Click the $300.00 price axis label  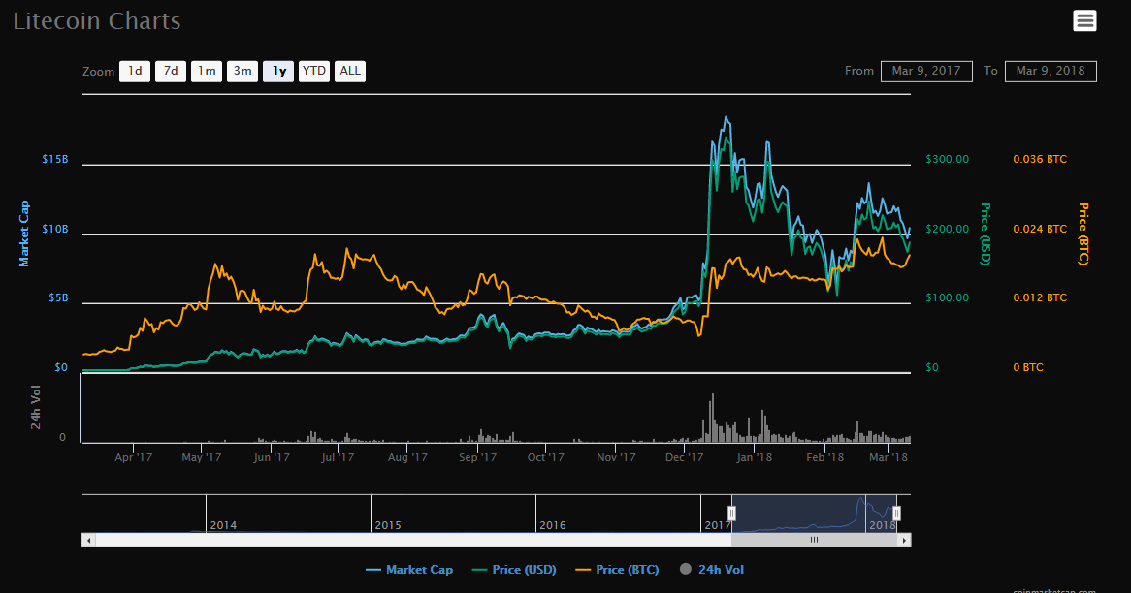coord(948,159)
